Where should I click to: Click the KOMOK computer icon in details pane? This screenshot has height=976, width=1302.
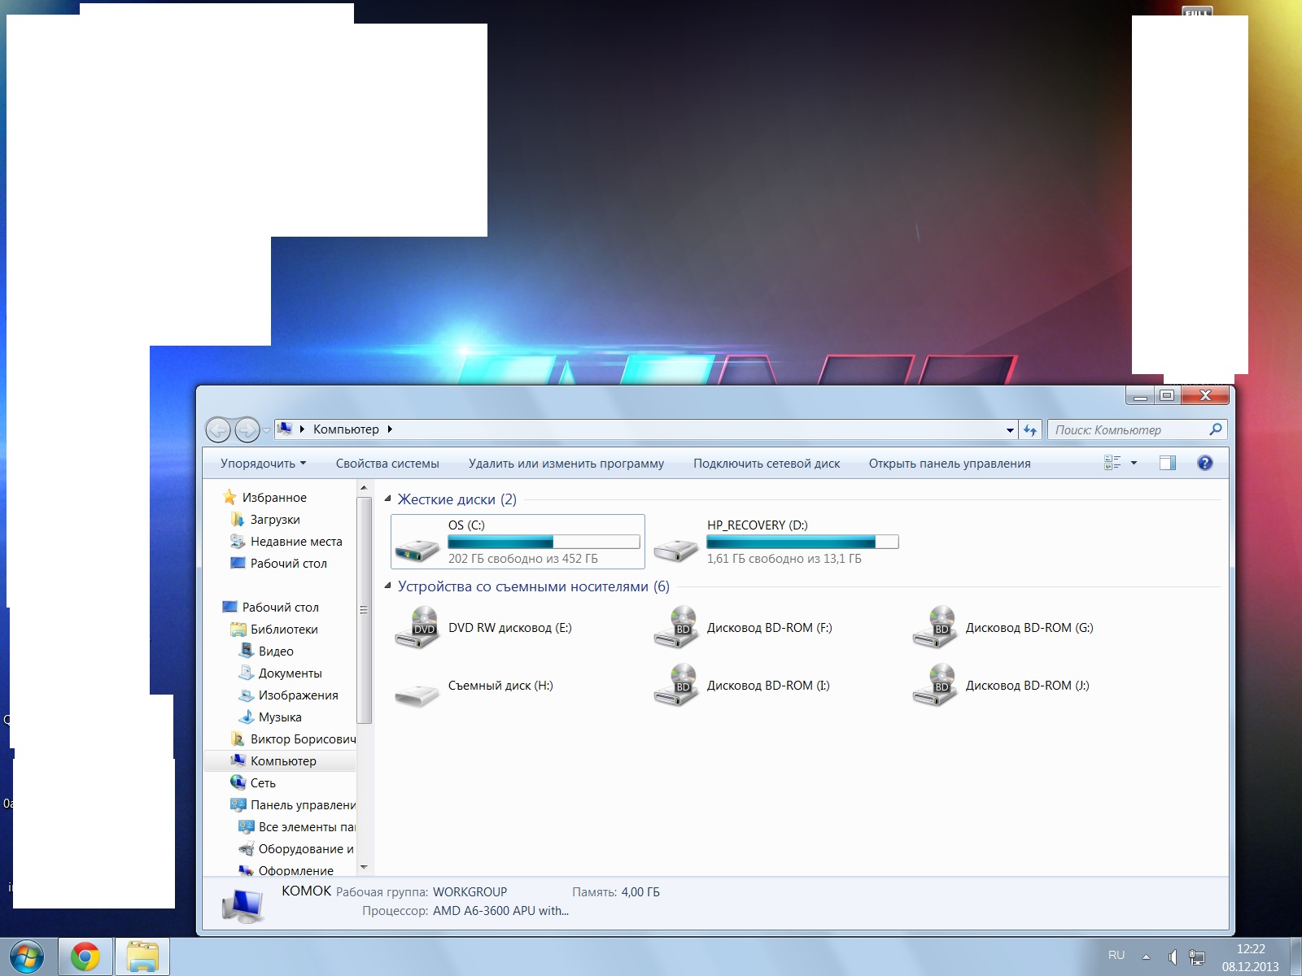tap(242, 904)
